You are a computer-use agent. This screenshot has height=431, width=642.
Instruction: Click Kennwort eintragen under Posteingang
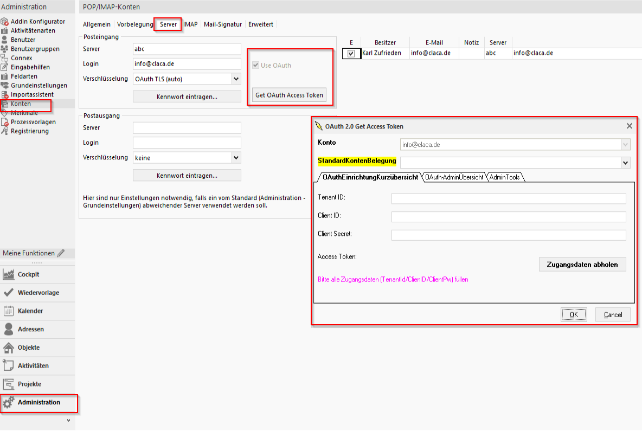click(x=187, y=97)
